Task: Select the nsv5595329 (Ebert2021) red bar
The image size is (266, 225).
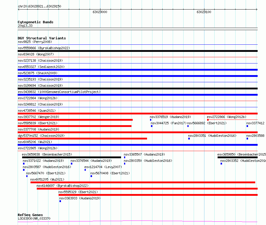Action: tap(158, 195)
